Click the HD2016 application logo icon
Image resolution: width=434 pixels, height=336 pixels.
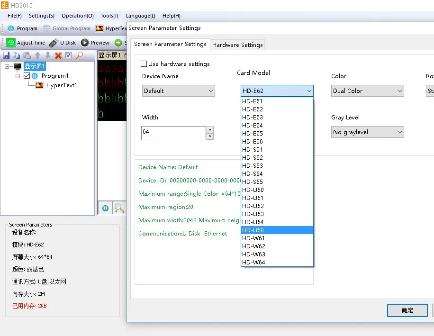5,5
